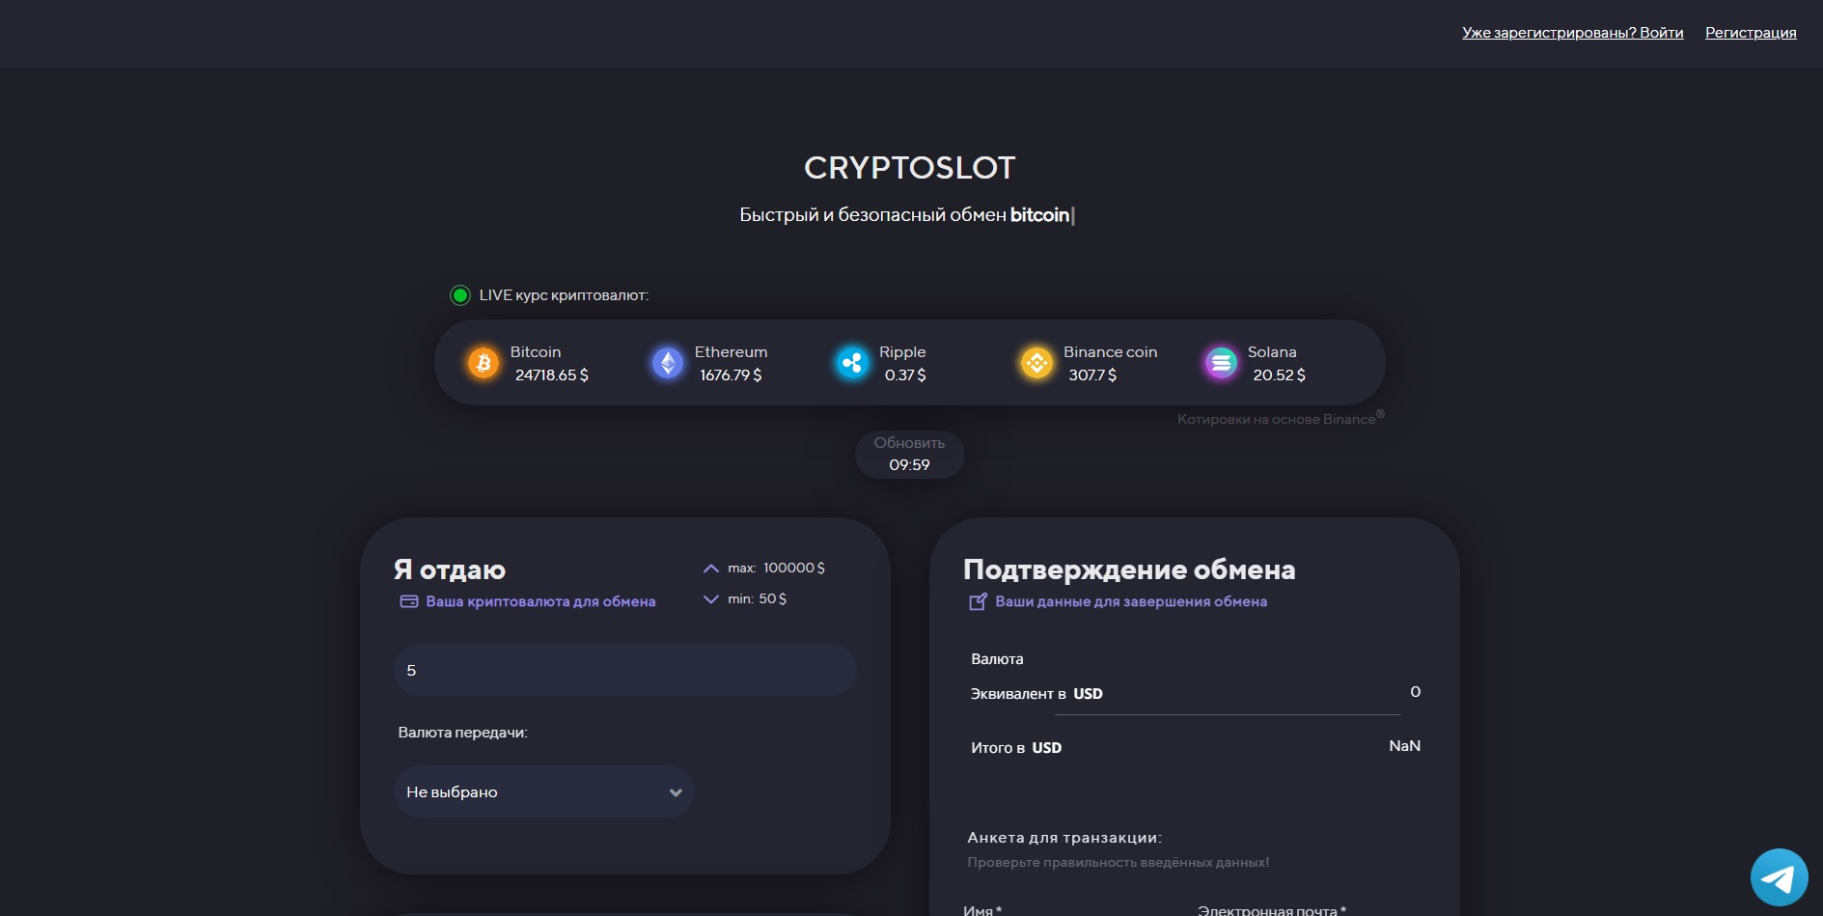
Task: Click the Ripple price 0.37 $
Action: click(x=905, y=375)
